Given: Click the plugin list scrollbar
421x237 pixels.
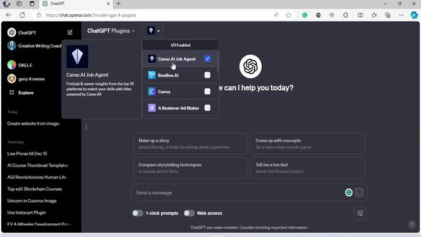Looking at the screenshot, I should 218,62.
